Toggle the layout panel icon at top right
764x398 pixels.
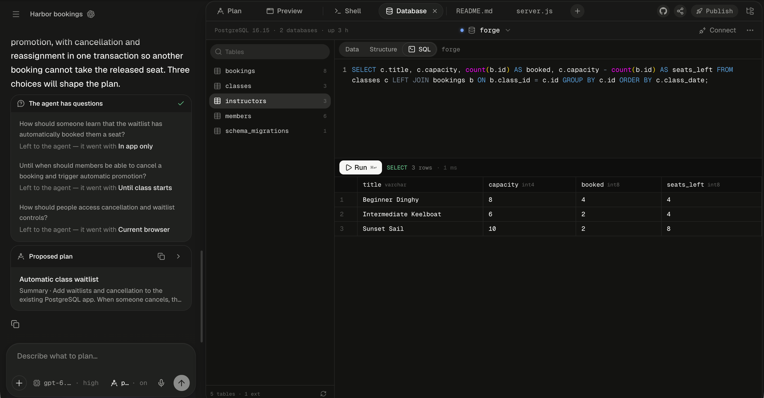tap(750, 11)
